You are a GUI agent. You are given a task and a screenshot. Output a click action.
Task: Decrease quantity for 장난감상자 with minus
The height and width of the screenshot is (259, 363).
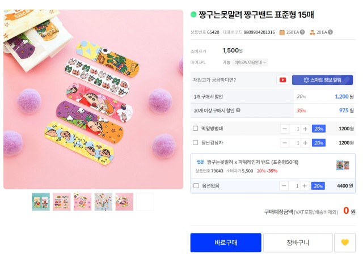285,143
